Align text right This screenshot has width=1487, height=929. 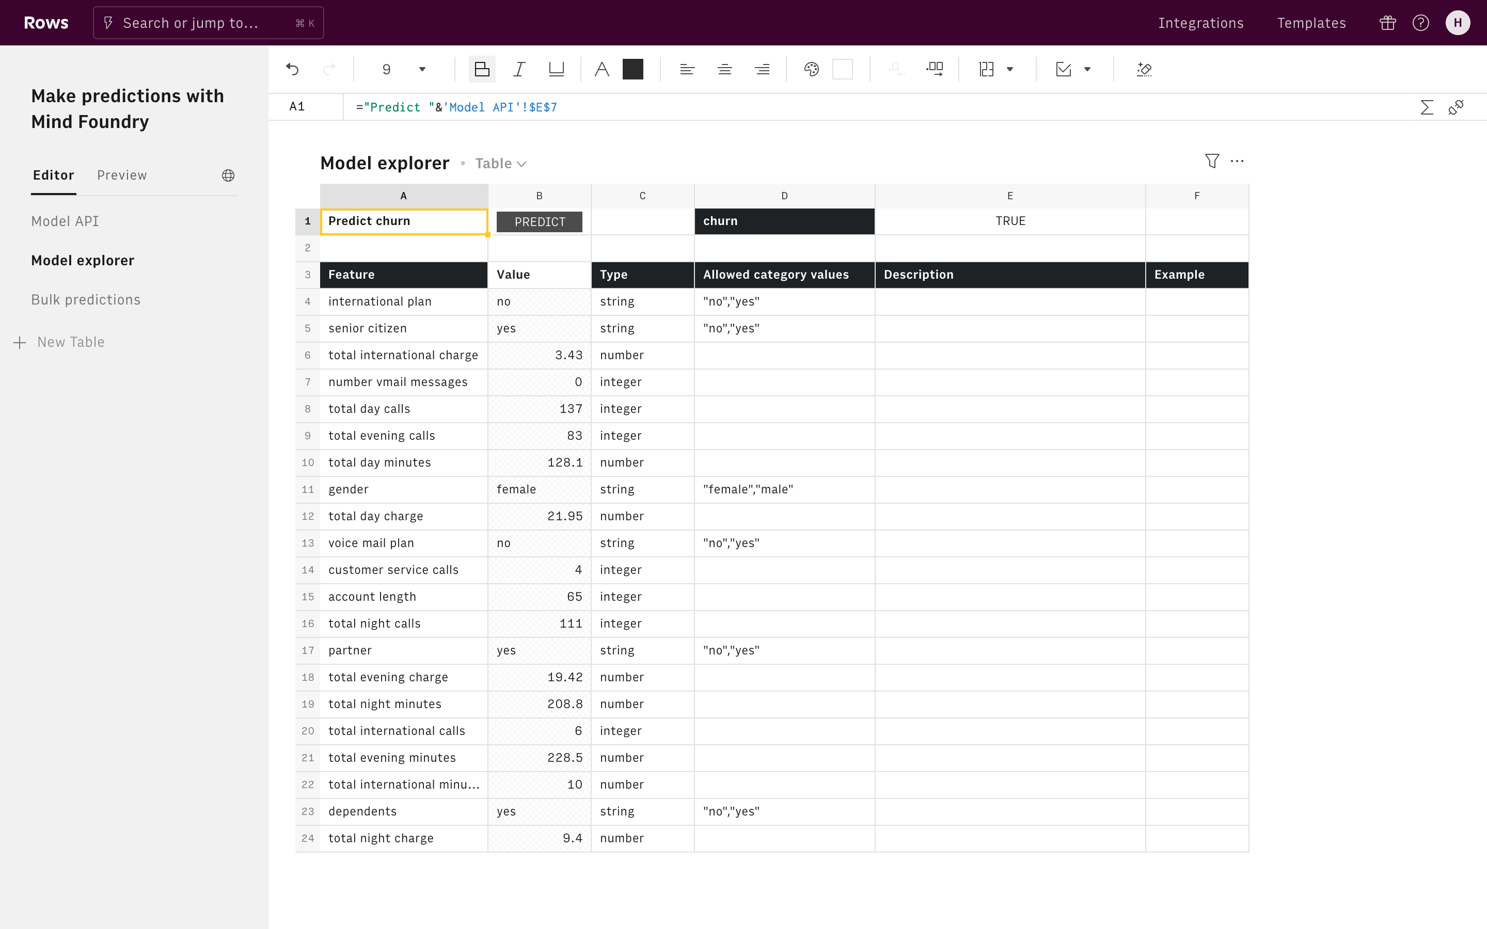pos(762,70)
